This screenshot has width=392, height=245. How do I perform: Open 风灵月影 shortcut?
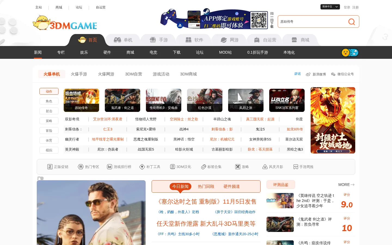(x=273, y=167)
